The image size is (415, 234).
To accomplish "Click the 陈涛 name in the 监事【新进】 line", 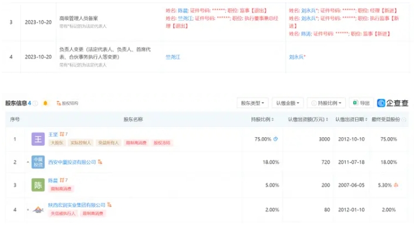I will [x=306, y=33].
